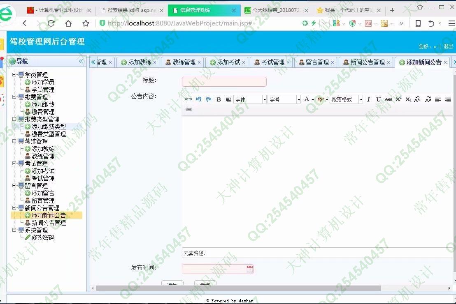Click inside the 公告内容 editor body
Screen dimensions: 456x304
[x=317, y=182]
